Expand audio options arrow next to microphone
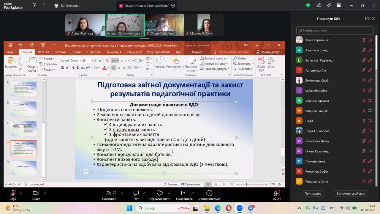Image resolution: width=380 pixels, height=214 pixels. (21, 193)
